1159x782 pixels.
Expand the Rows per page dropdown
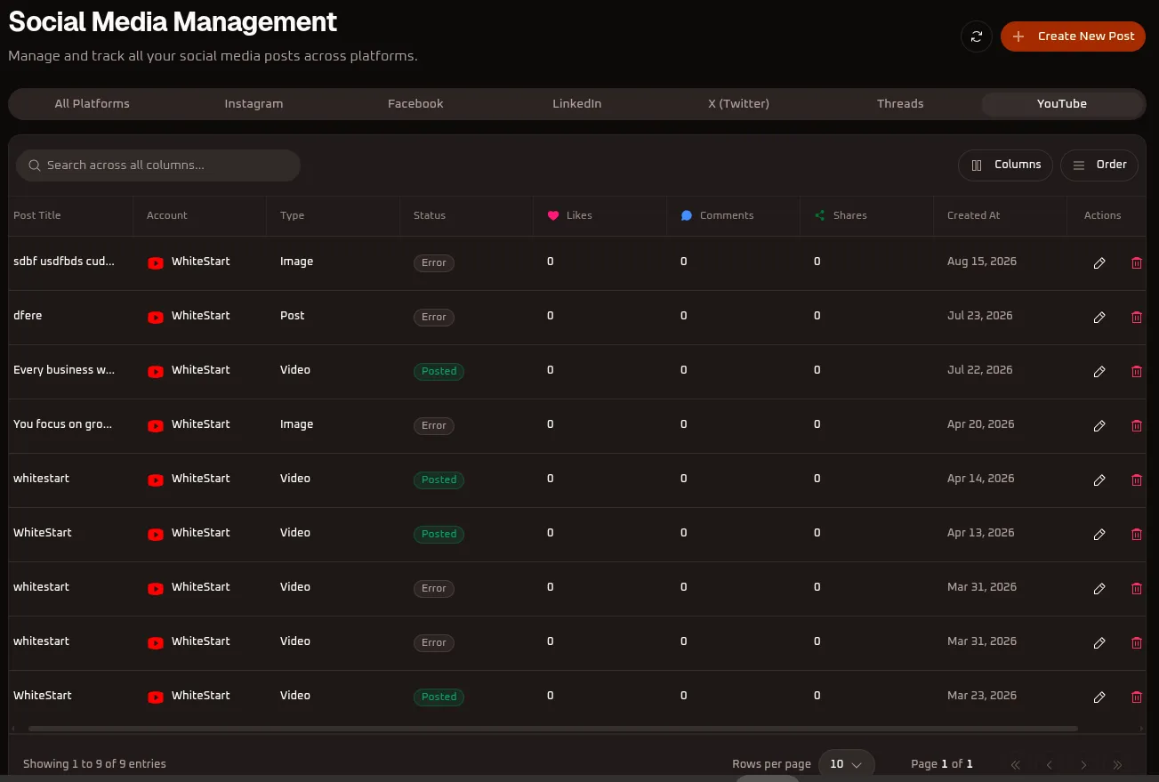coord(846,764)
